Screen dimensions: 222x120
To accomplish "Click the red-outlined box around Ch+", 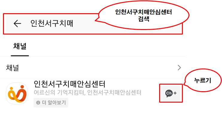I will tap(171, 93).
